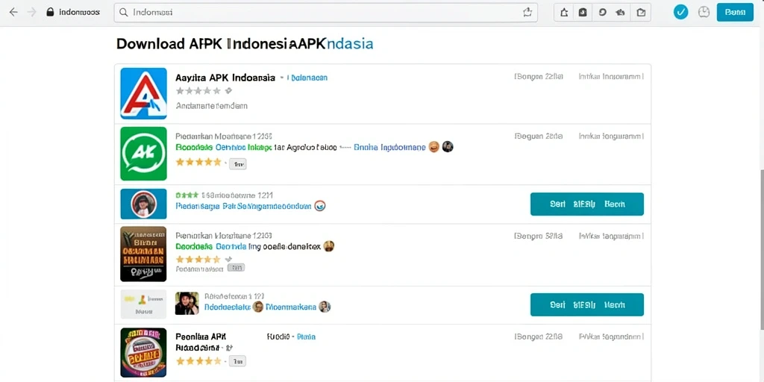Image resolution: width=764 pixels, height=382 pixels.
Task: Click the blue link in the AK app row
Action: 389,147
